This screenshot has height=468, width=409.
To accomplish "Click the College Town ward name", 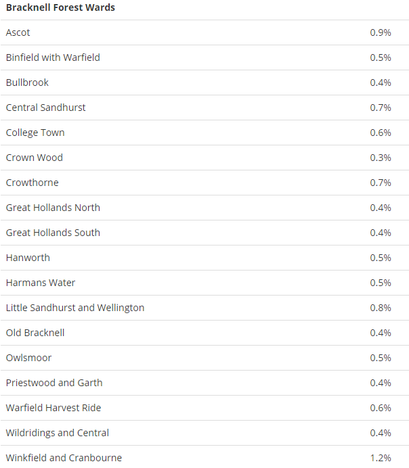I will [35, 133].
